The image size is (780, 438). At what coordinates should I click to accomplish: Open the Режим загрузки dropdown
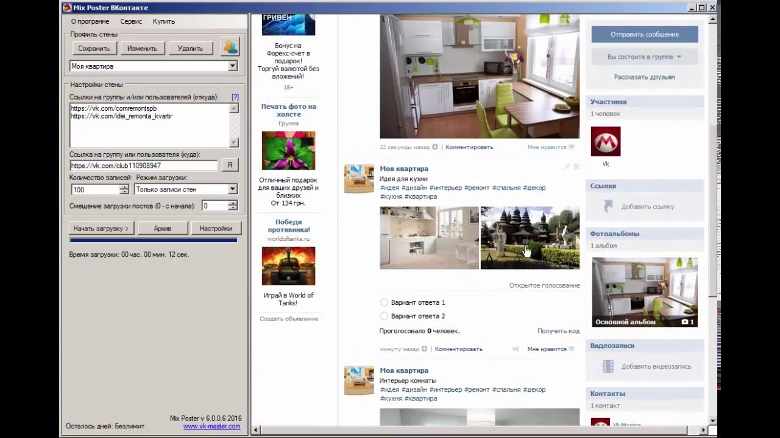click(232, 189)
